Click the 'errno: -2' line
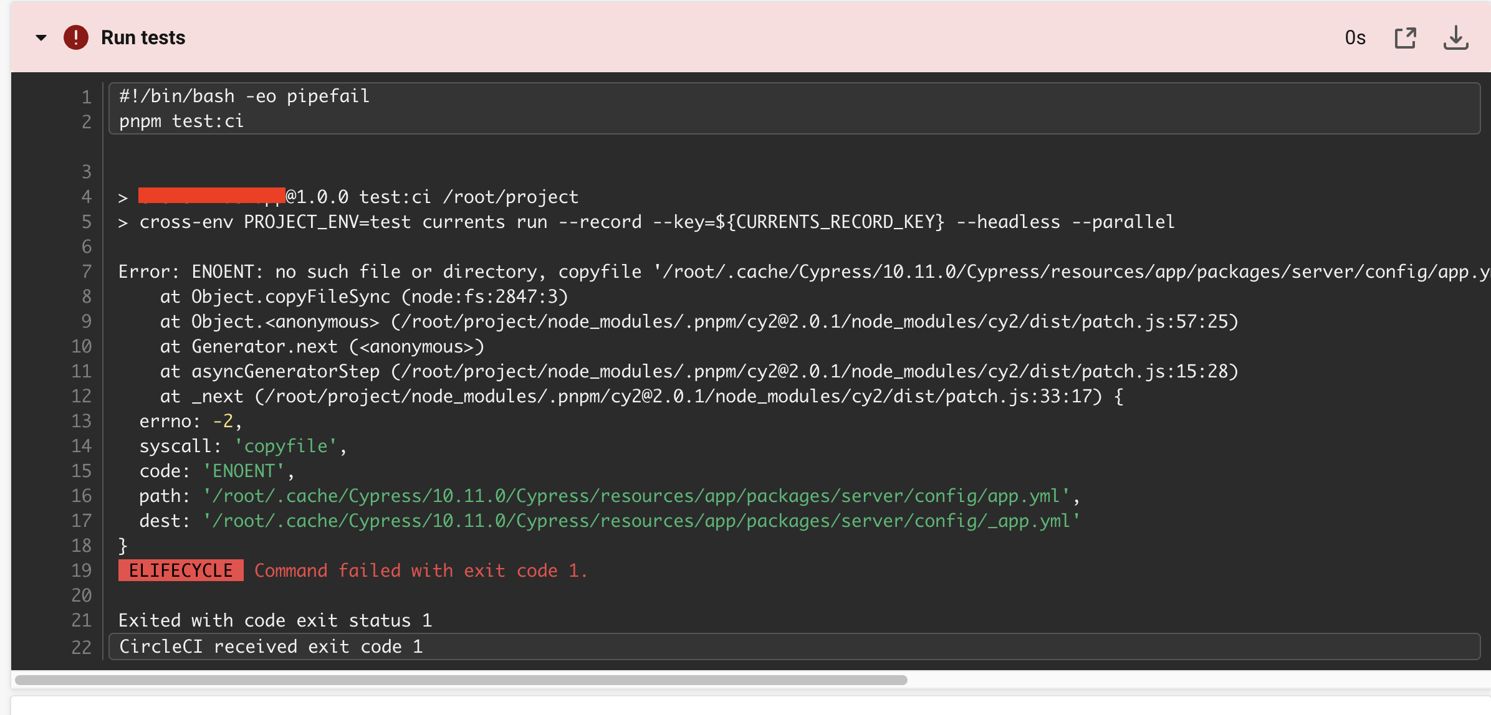The width and height of the screenshot is (1491, 715). coord(191,421)
